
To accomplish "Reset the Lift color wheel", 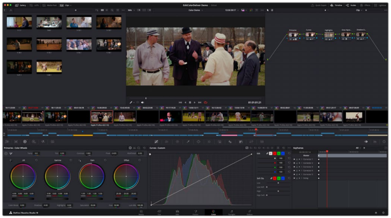I will [x=37, y=160].
